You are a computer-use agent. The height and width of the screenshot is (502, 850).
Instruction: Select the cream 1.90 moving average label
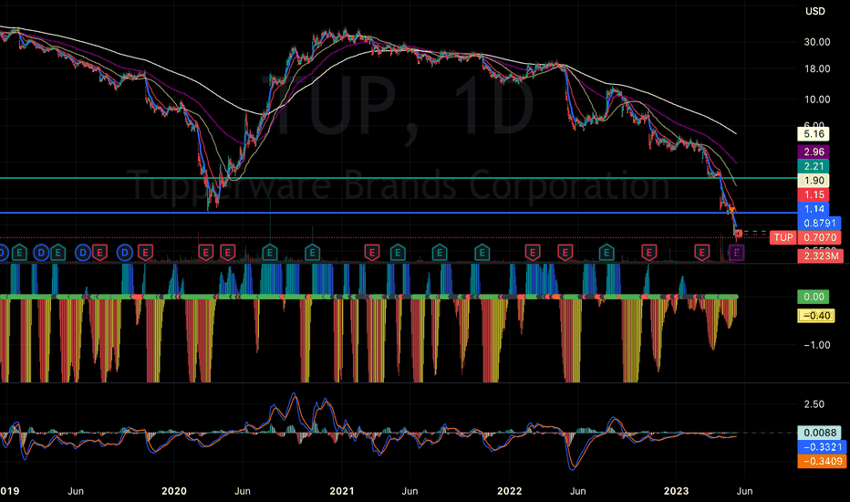[814, 181]
